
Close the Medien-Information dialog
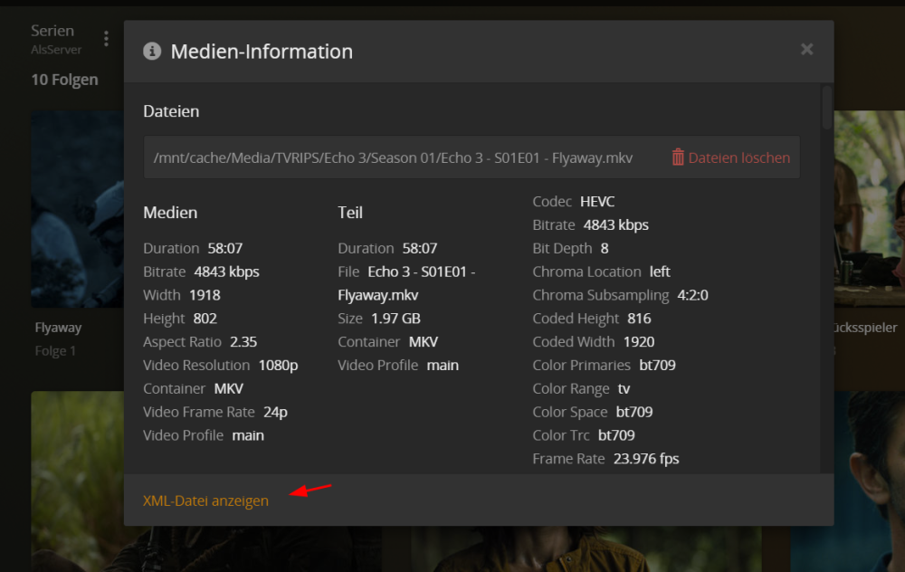807,50
